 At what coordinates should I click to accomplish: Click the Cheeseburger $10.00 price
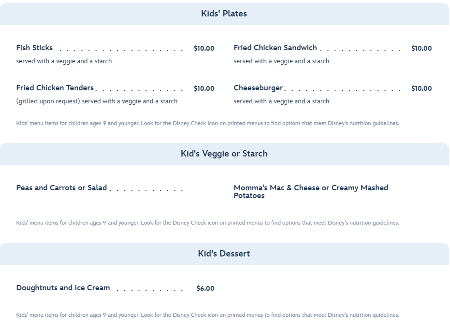click(x=421, y=88)
